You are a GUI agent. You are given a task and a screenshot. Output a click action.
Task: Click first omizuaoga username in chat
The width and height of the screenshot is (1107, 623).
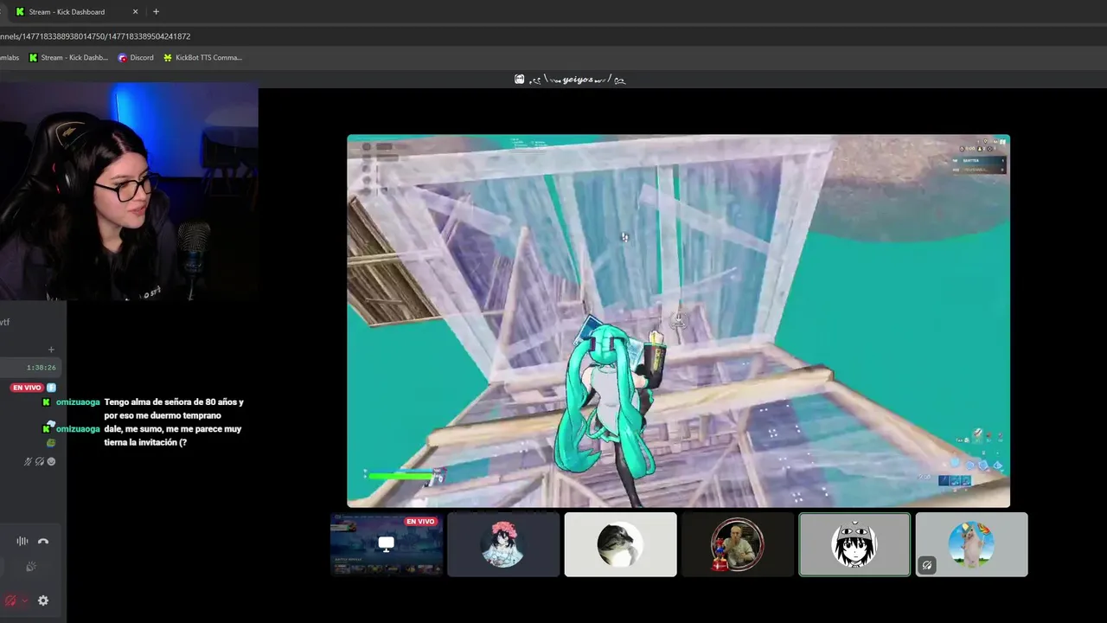pos(78,402)
